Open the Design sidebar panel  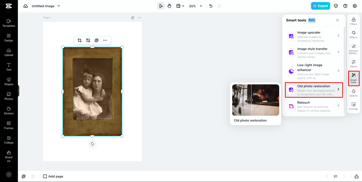click(x=9, y=38)
